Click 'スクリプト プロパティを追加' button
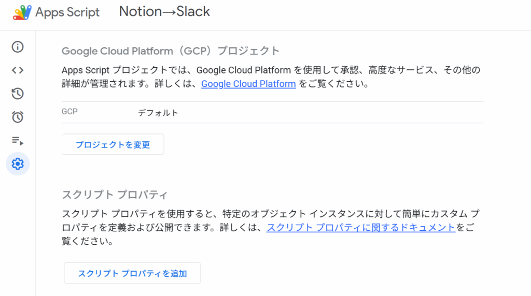This screenshot has height=296, width=531. pyautogui.click(x=132, y=273)
